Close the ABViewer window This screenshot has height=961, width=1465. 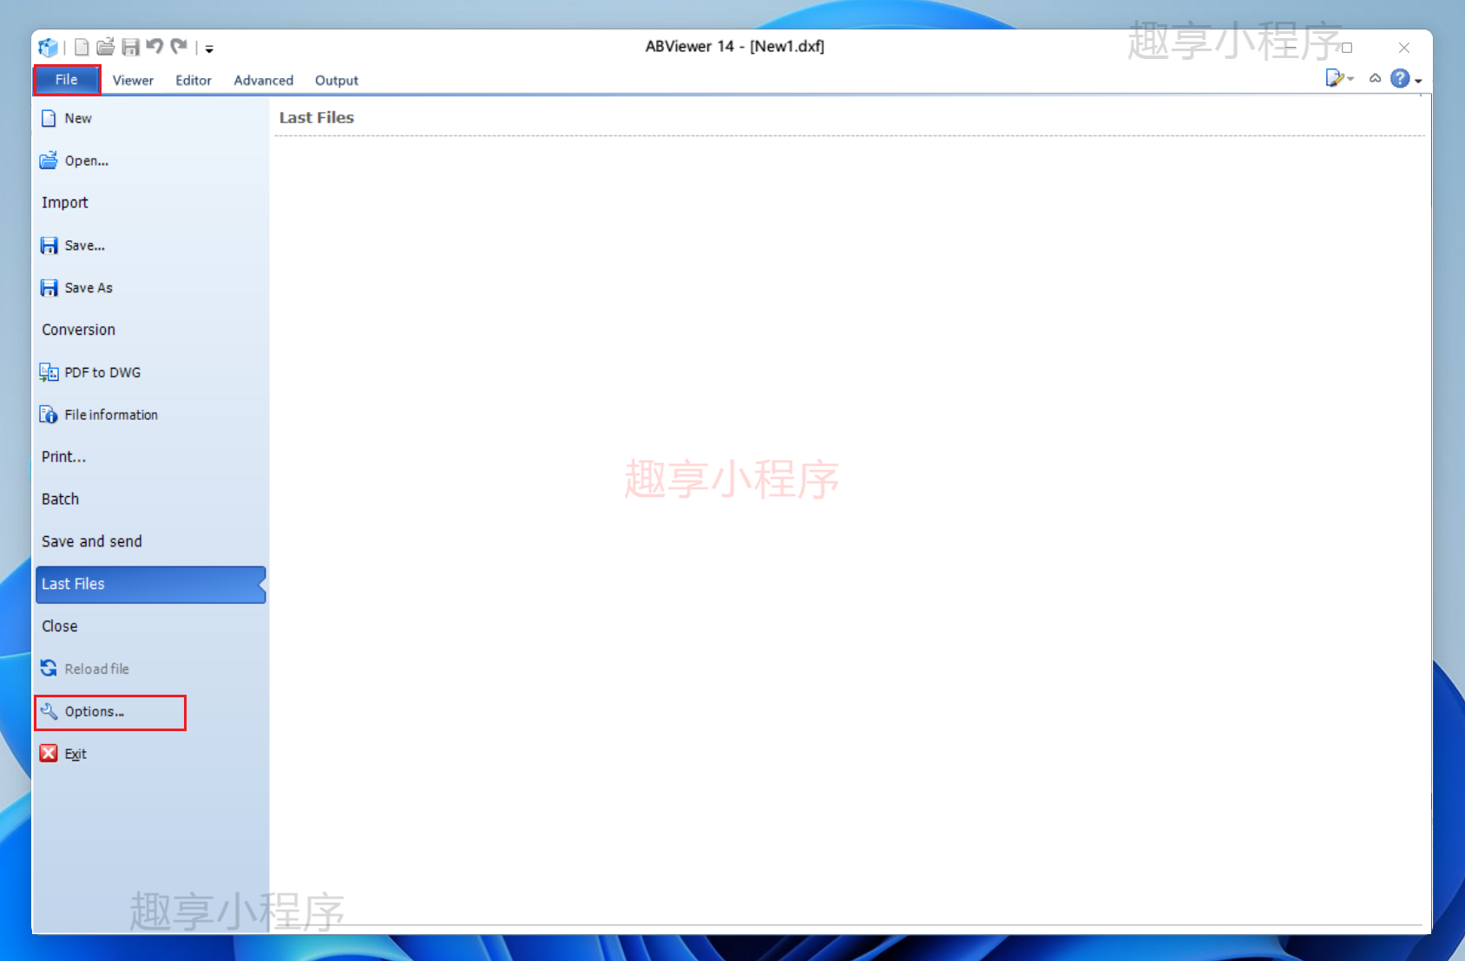coord(1404,48)
